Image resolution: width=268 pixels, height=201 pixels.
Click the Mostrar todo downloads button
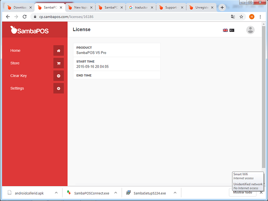pyautogui.click(x=242, y=192)
